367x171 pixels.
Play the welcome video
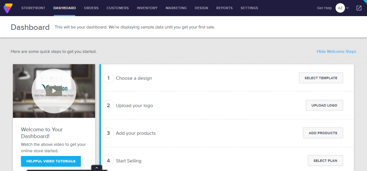click(x=54, y=91)
